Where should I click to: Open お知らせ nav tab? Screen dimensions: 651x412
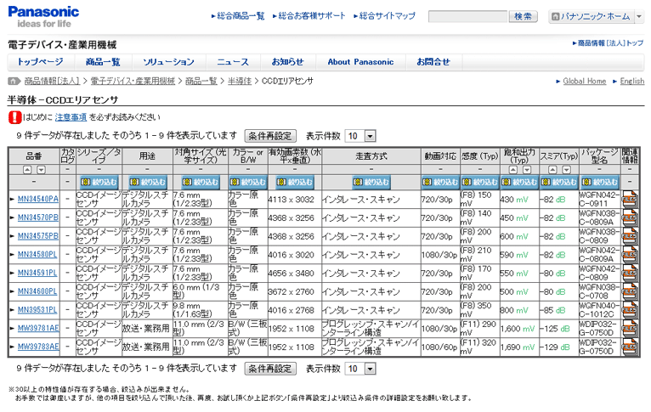point(288,62)
